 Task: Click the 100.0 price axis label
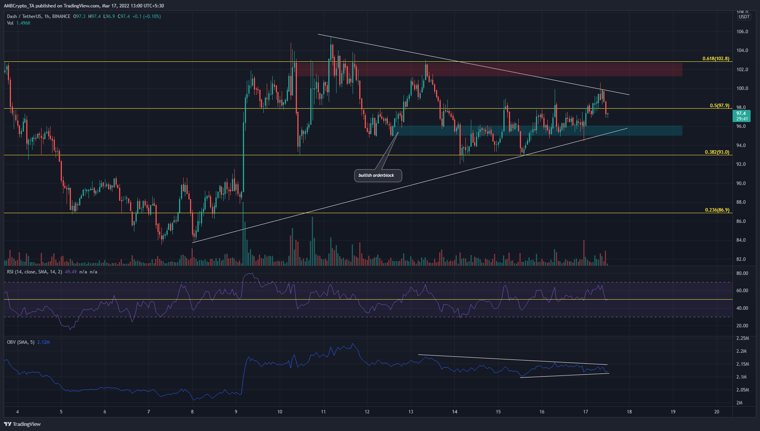(x=742, y=88)
